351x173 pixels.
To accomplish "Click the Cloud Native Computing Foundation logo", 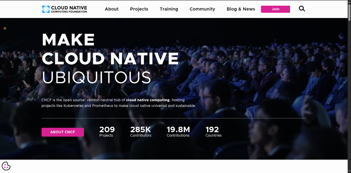I will (65, 9).
